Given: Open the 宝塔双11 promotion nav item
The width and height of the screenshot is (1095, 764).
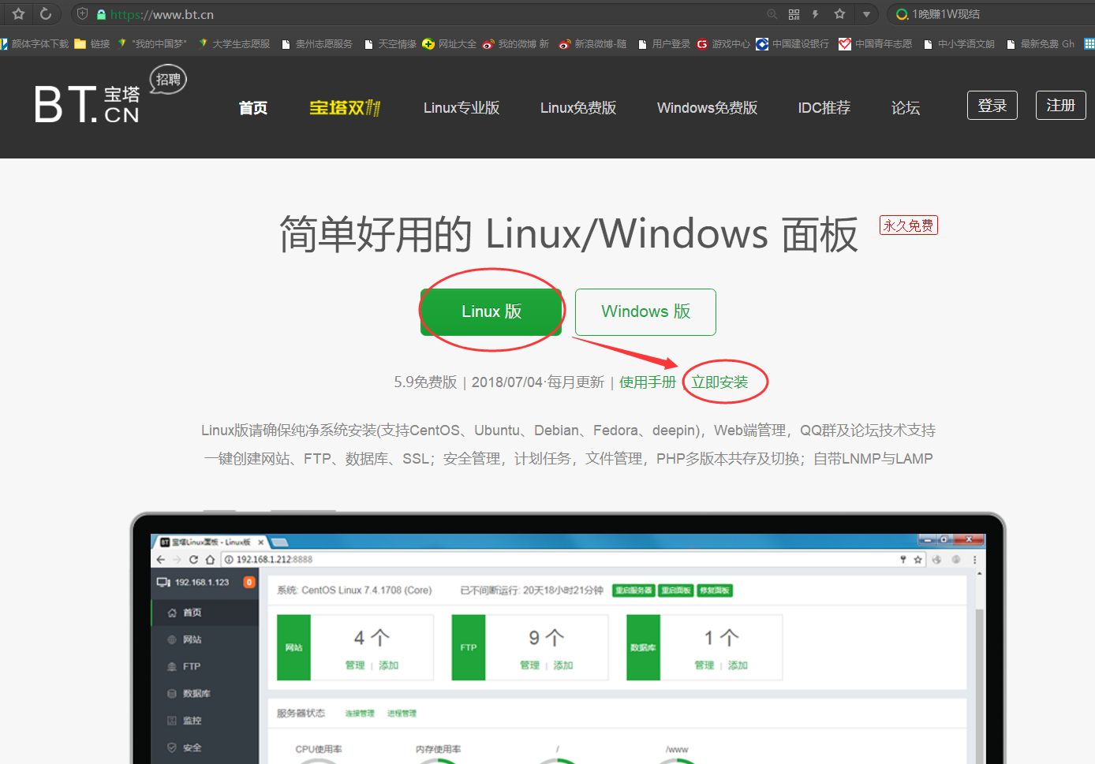Looking at the screenshot, I should pos(345,108).
